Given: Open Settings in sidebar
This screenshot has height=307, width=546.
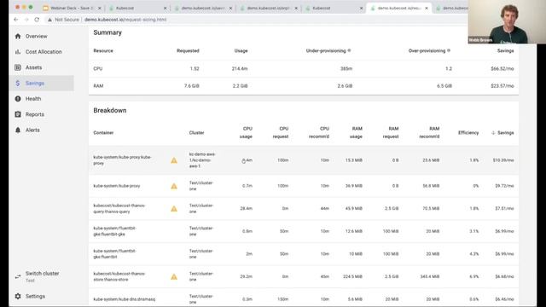Looking at the screenshot, I should (35, 296).
